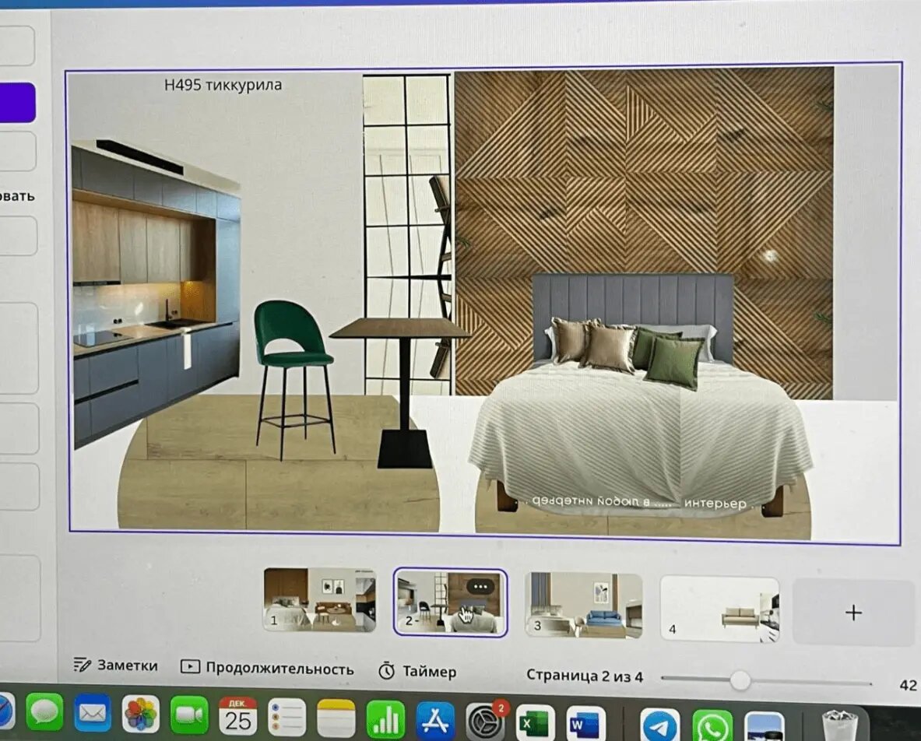Launch Word from the Dock
Viewport: 921px width, 741px height.
[585, 723]
